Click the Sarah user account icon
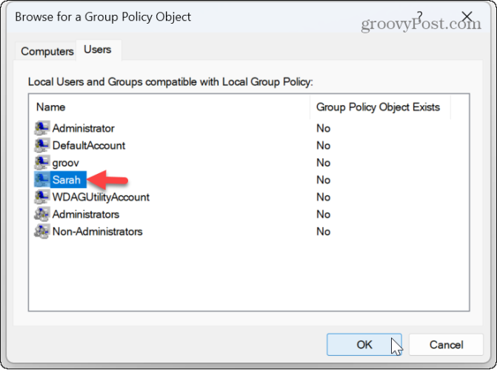 point(41,180)
